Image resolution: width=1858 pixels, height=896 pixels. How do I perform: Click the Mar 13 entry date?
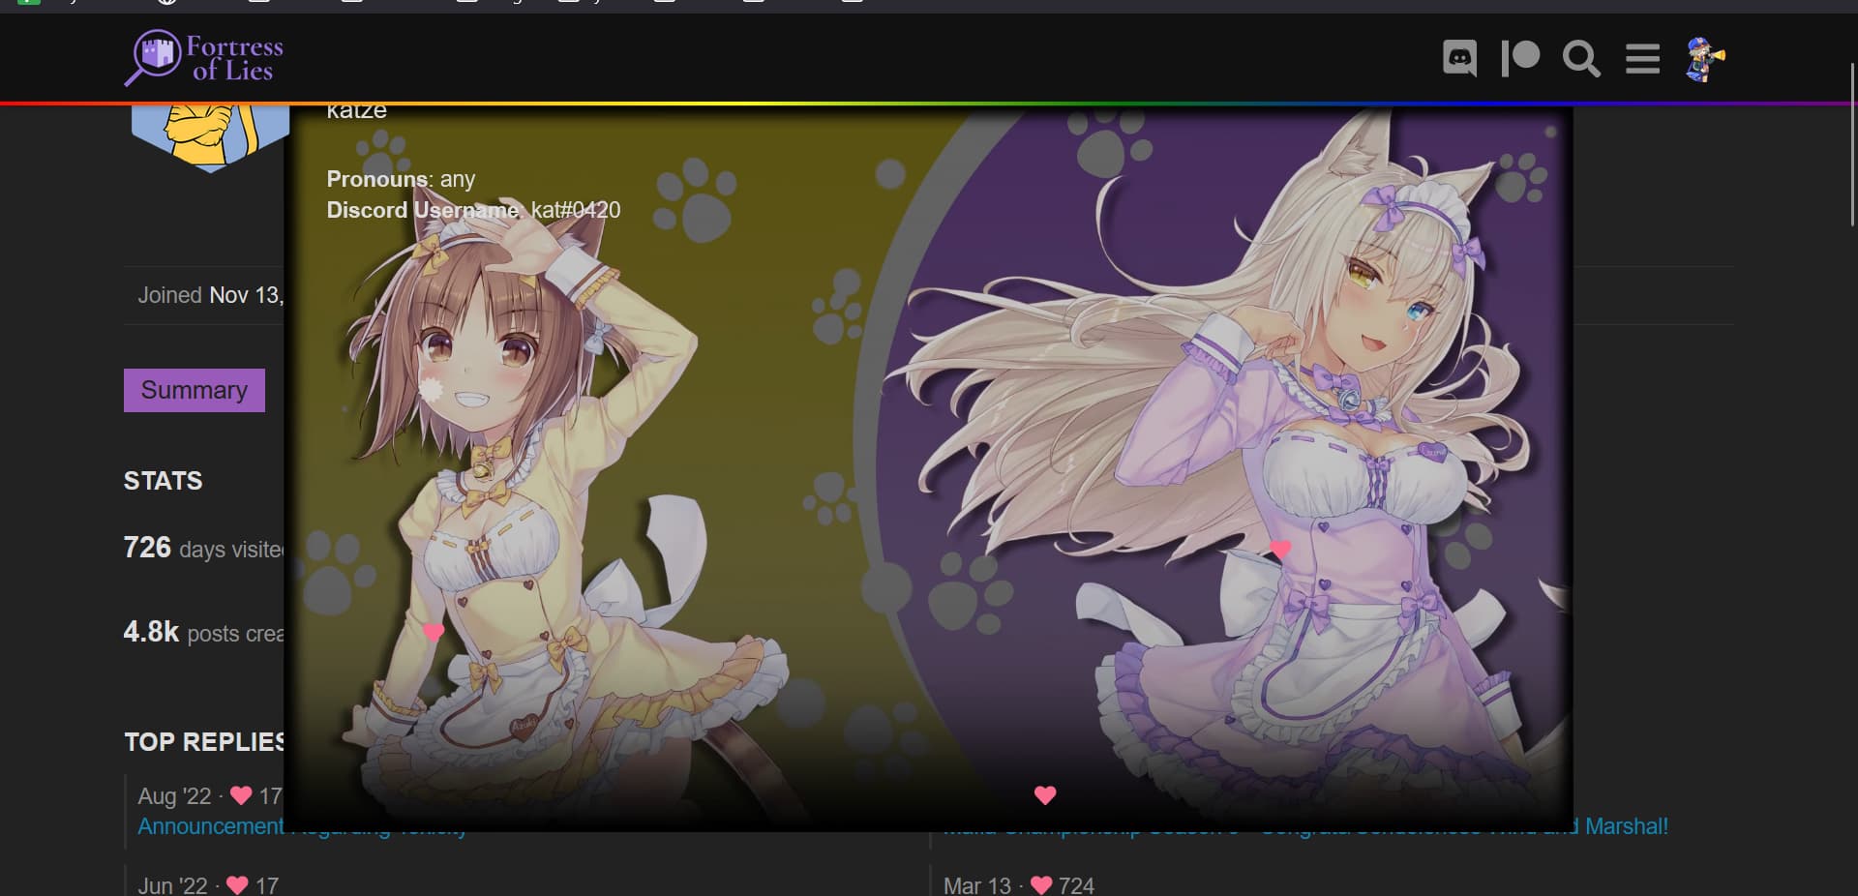click(976, 885)
